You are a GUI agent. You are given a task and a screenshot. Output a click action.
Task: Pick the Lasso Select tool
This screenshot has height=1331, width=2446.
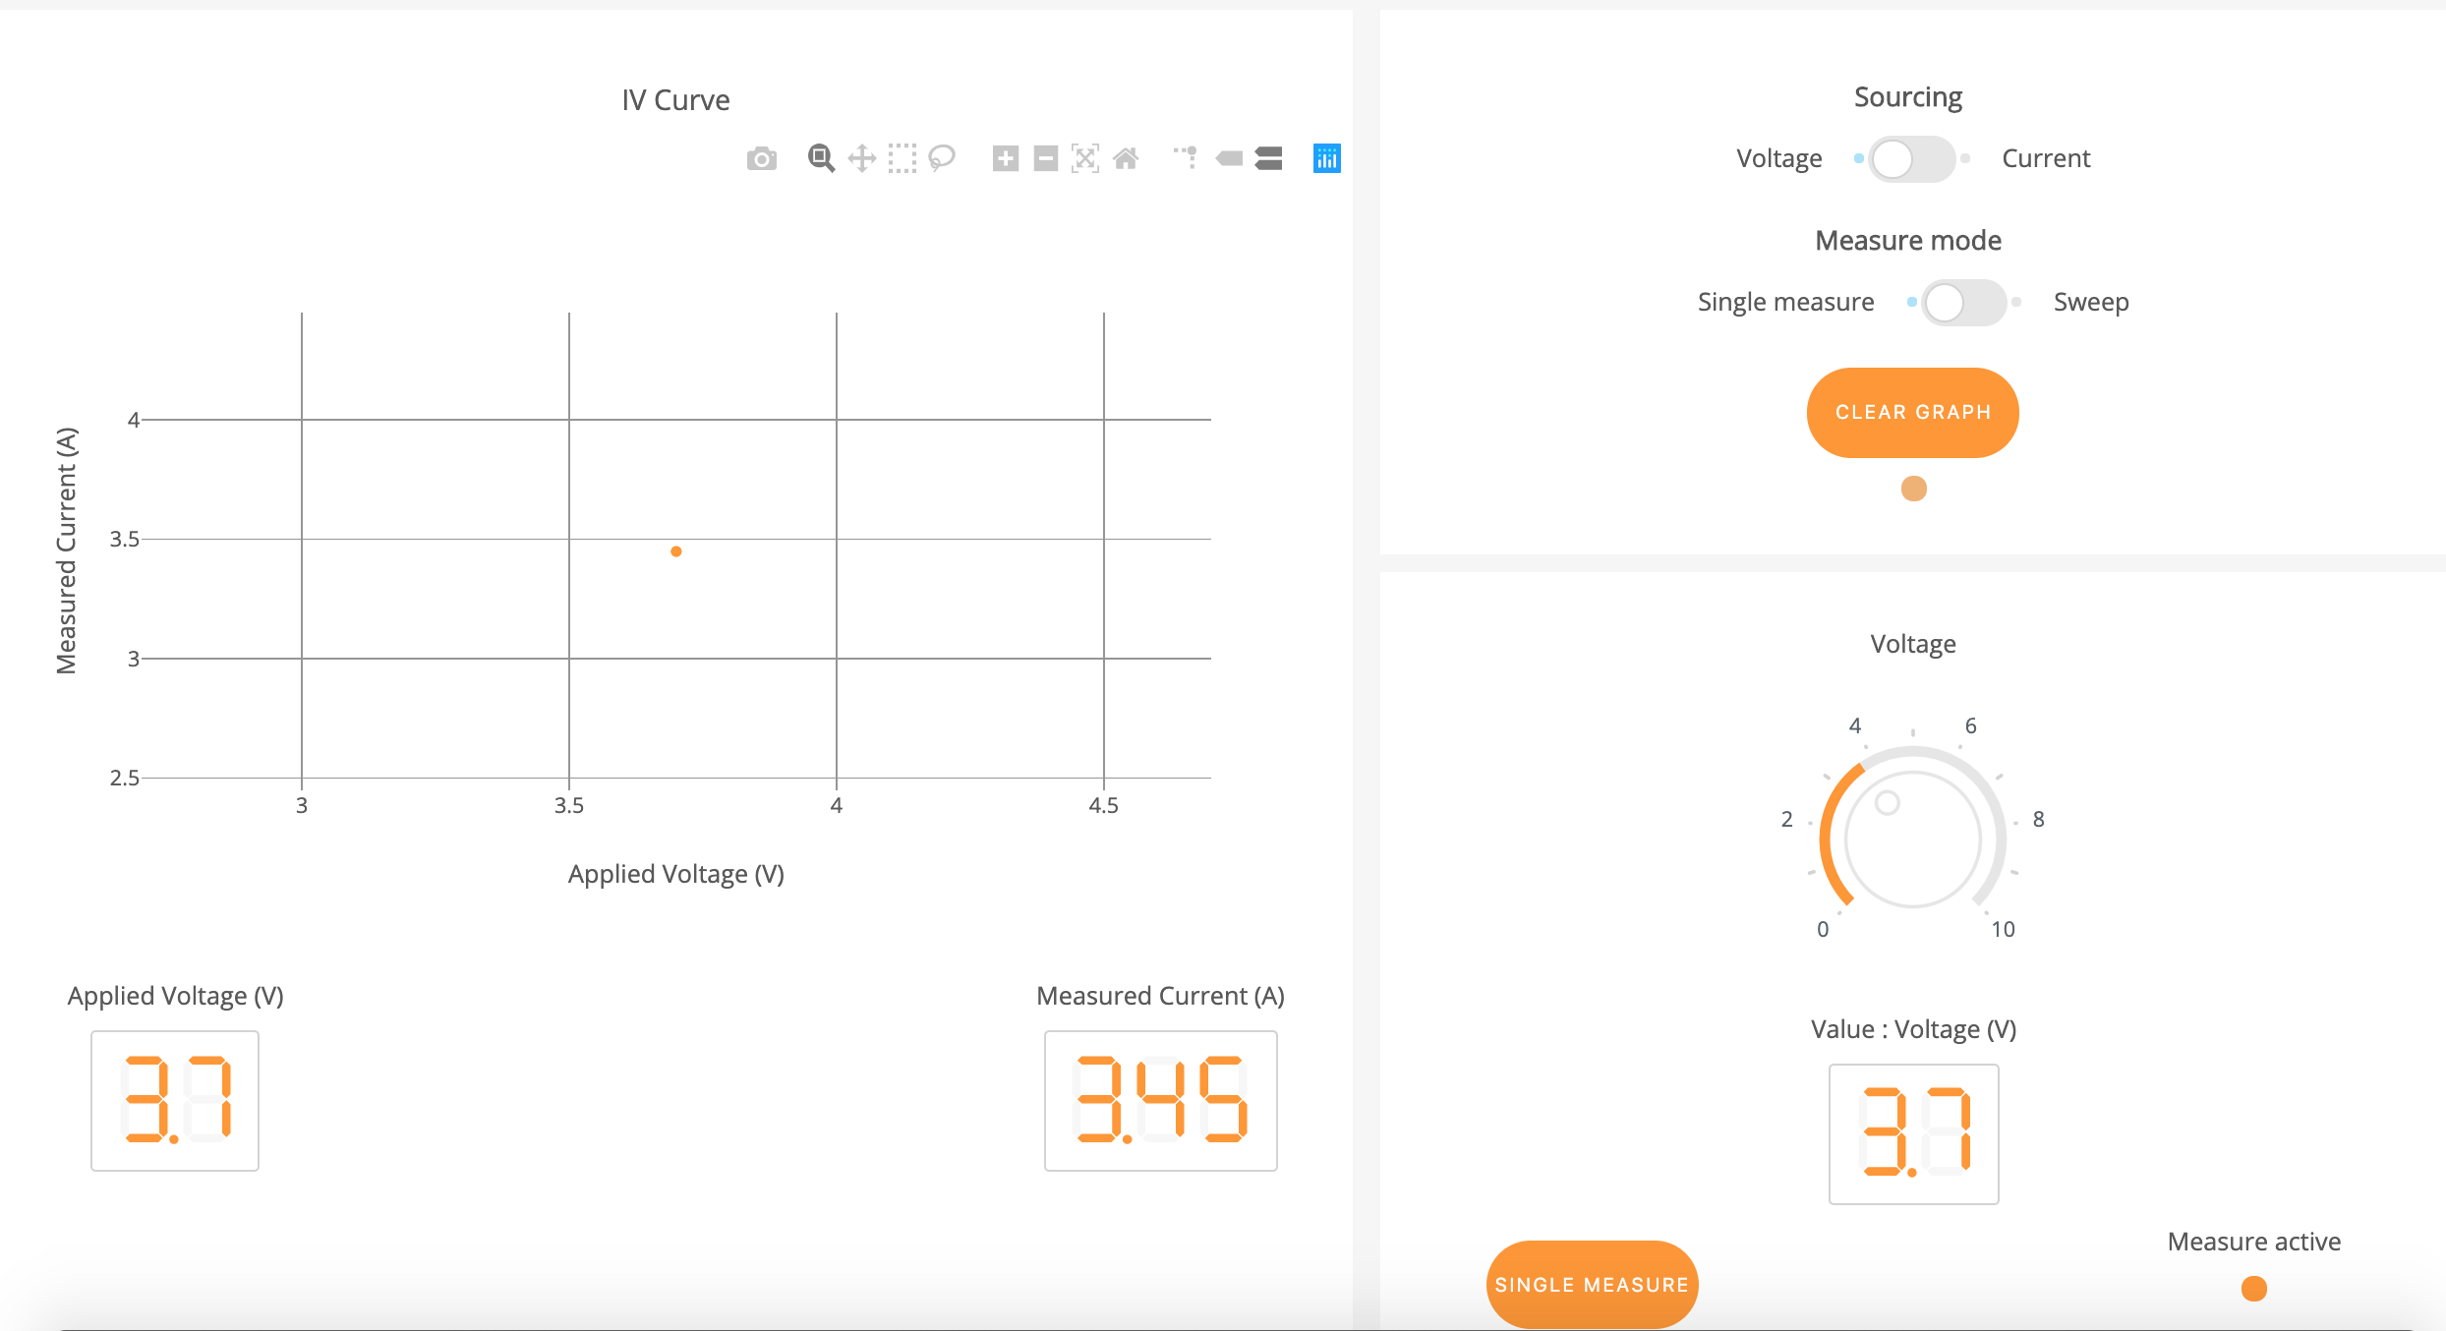[942, 158]
